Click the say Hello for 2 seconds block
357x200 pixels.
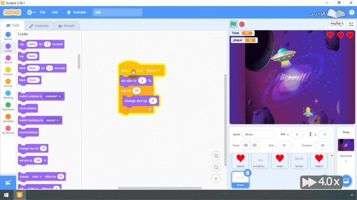(x=41, y=44)
